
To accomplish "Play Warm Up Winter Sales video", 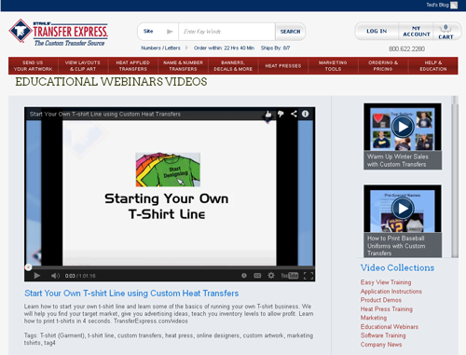I will (403, 127).
